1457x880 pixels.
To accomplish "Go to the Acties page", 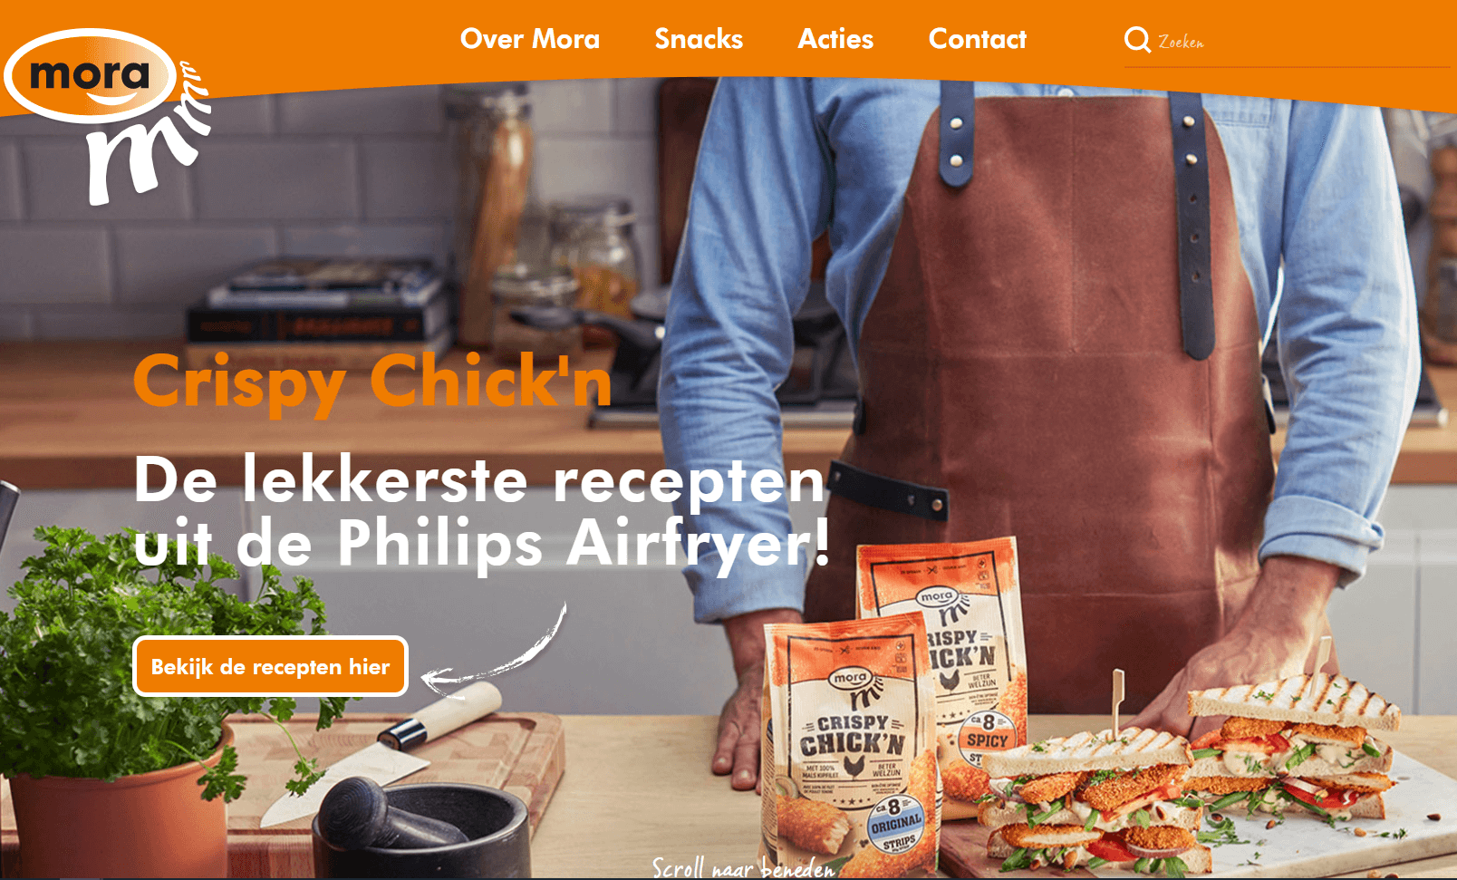I will pos(835,39).
